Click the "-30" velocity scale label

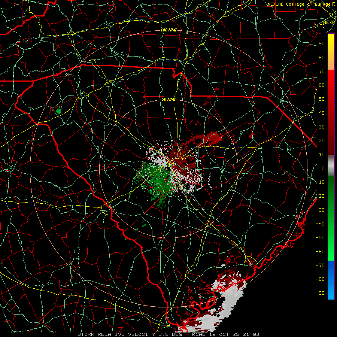[320, 210]
